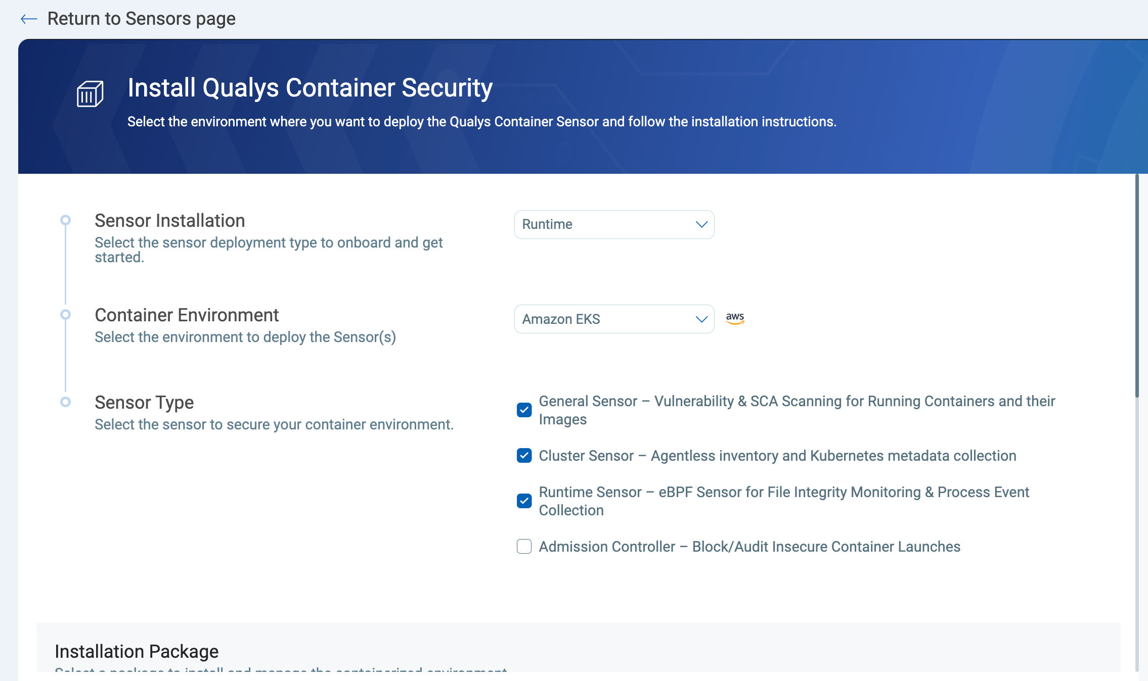Uncheck the General Sensor checkbox
The height and width of the screenshot is (681, 1148).
click(524, 410)
